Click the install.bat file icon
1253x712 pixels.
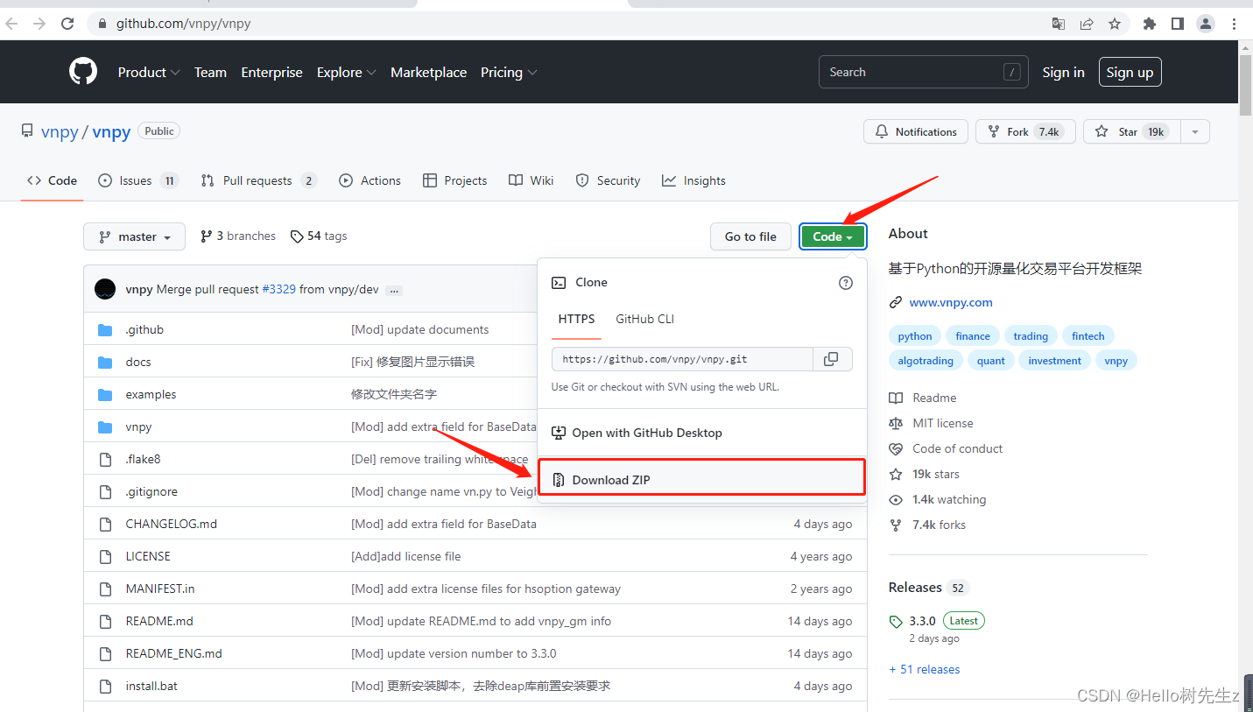[x=105, y=687]
